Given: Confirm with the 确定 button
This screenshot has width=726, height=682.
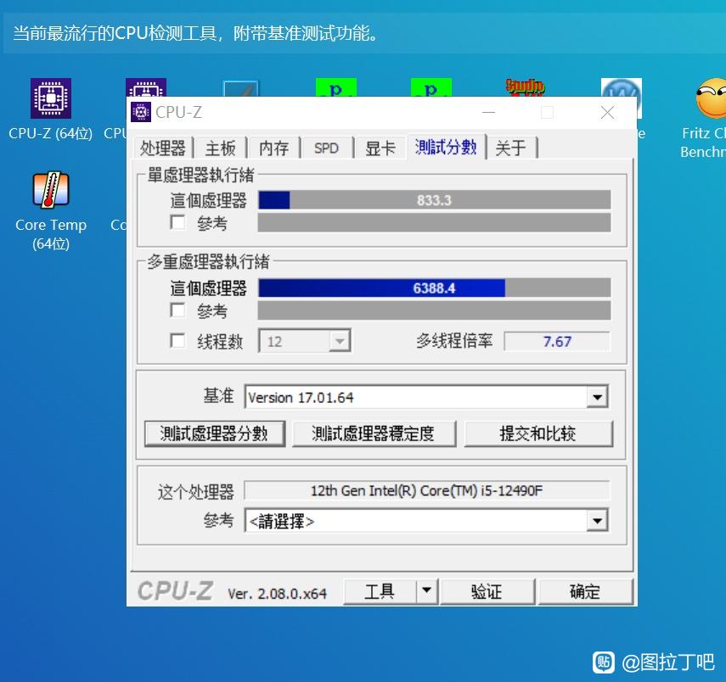Looking at the screenshot, I should click(585, 591).
